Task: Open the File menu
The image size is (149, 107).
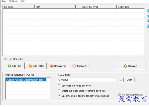Action: click(x=4, y=1)
